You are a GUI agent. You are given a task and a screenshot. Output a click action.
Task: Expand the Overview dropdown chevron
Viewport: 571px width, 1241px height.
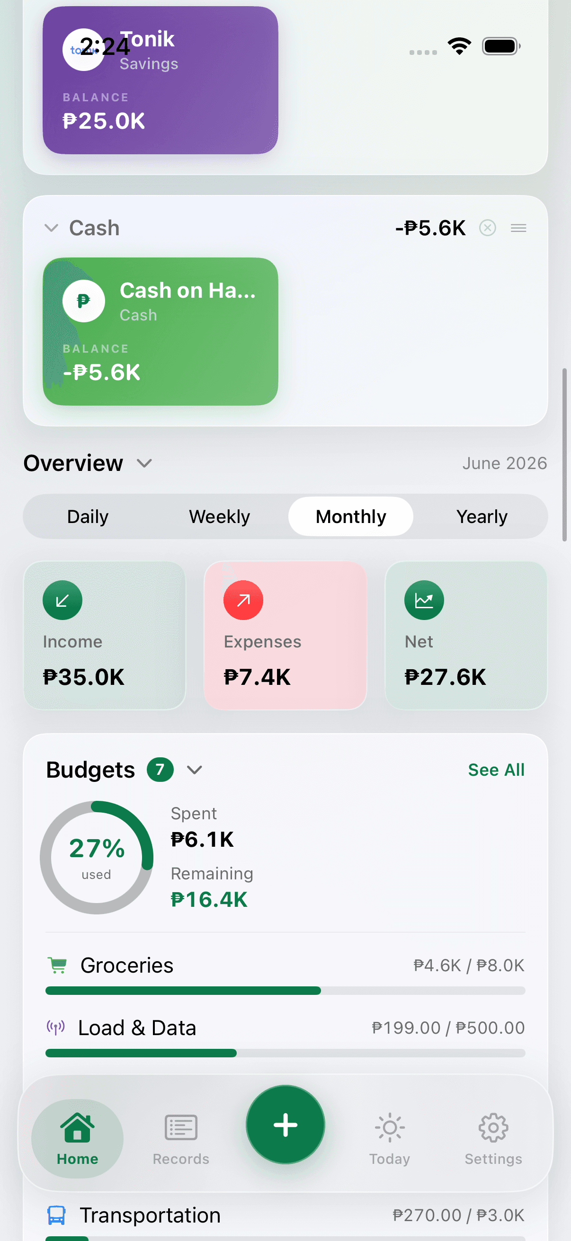(x=144, y=463)
